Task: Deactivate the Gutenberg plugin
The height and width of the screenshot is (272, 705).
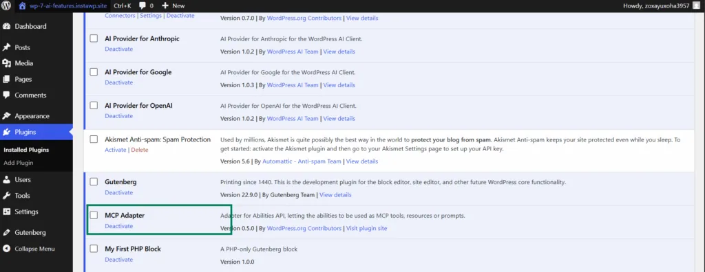Action: point(118,192)
